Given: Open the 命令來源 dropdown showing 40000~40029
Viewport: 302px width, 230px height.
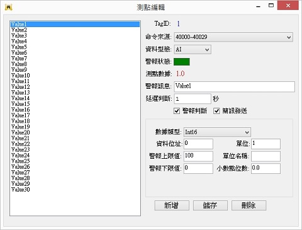Looking at the screenshot, I should pyautogui.click(x=233, y=37).
